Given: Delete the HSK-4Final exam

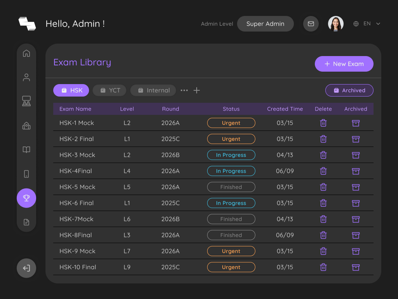Looking at the screenshot, I should 323,171.
